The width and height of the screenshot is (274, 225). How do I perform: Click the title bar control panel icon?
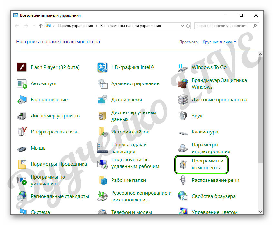click(x=16, y=15)
